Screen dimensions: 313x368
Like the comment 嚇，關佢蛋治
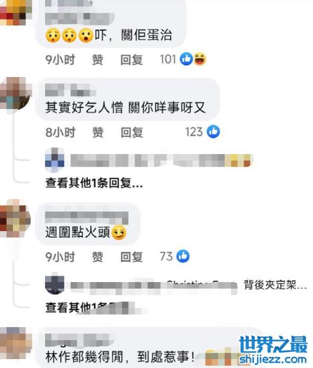pos(97,60)
